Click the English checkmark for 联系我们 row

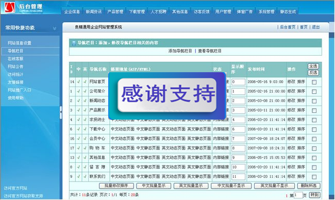coord(85,176)
